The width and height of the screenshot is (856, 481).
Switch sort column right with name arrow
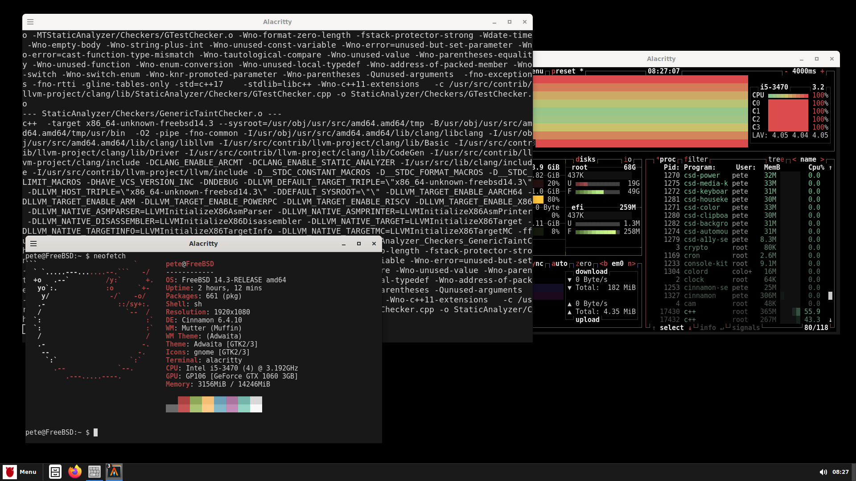(x=822, y=159)
